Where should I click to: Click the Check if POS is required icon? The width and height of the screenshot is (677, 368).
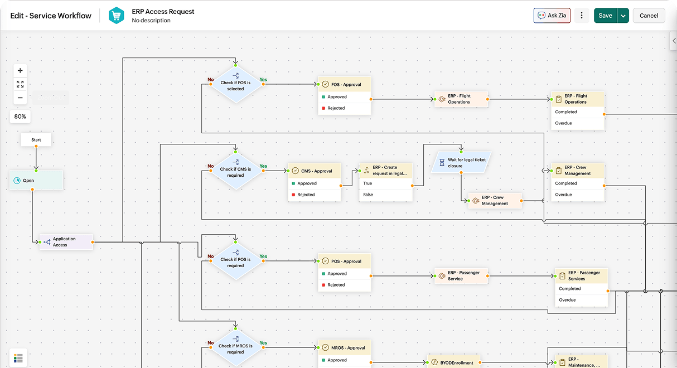pyautogui.click(x=235, y=253)
